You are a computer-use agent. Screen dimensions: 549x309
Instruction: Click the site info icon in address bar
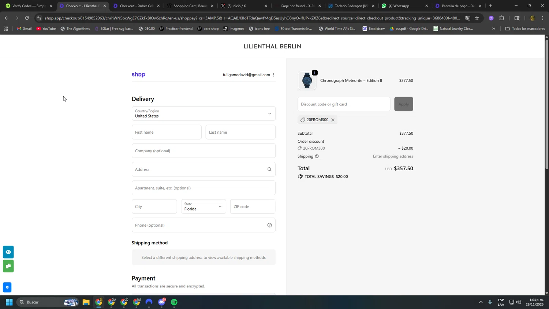pos(39,18)
